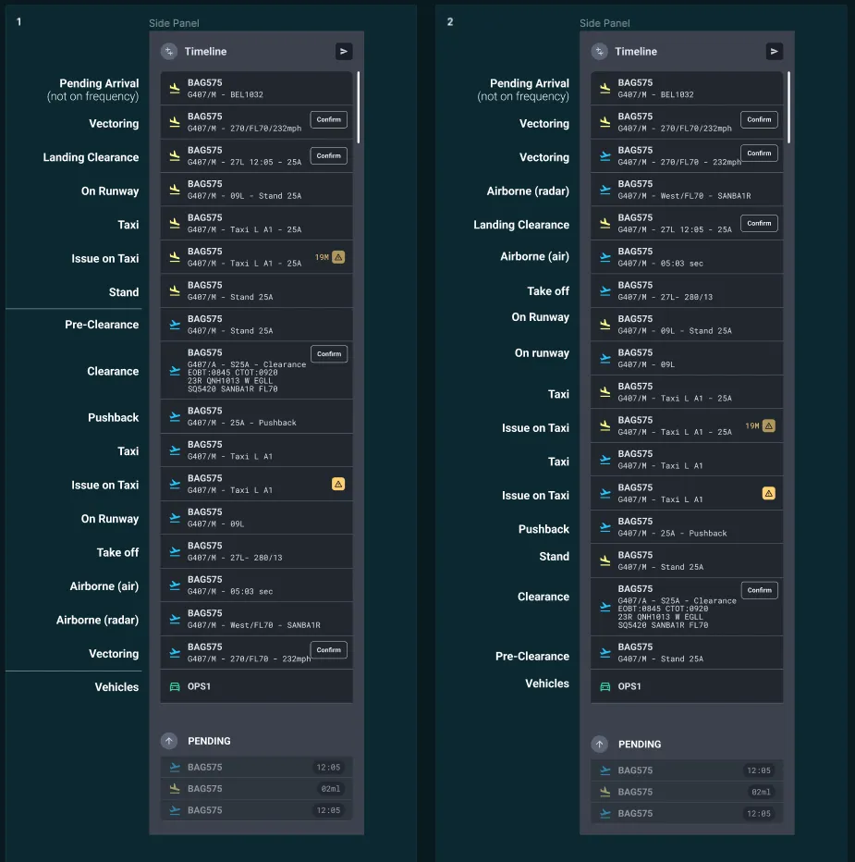
Task: Click the arrow icon in right panel's Timeline header
Action: [x=775, y=52]
